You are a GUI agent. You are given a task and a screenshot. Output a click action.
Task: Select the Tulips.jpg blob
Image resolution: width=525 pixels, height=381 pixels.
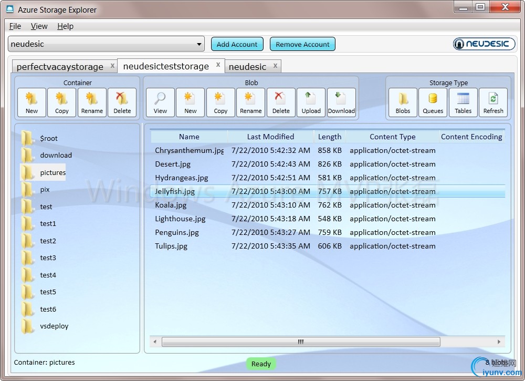tap(328, 246)
